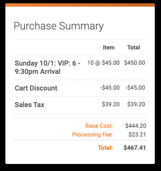161x171 pixels.
Task: Click the orange Processing Fee label
Action: (x=93, y=134)
